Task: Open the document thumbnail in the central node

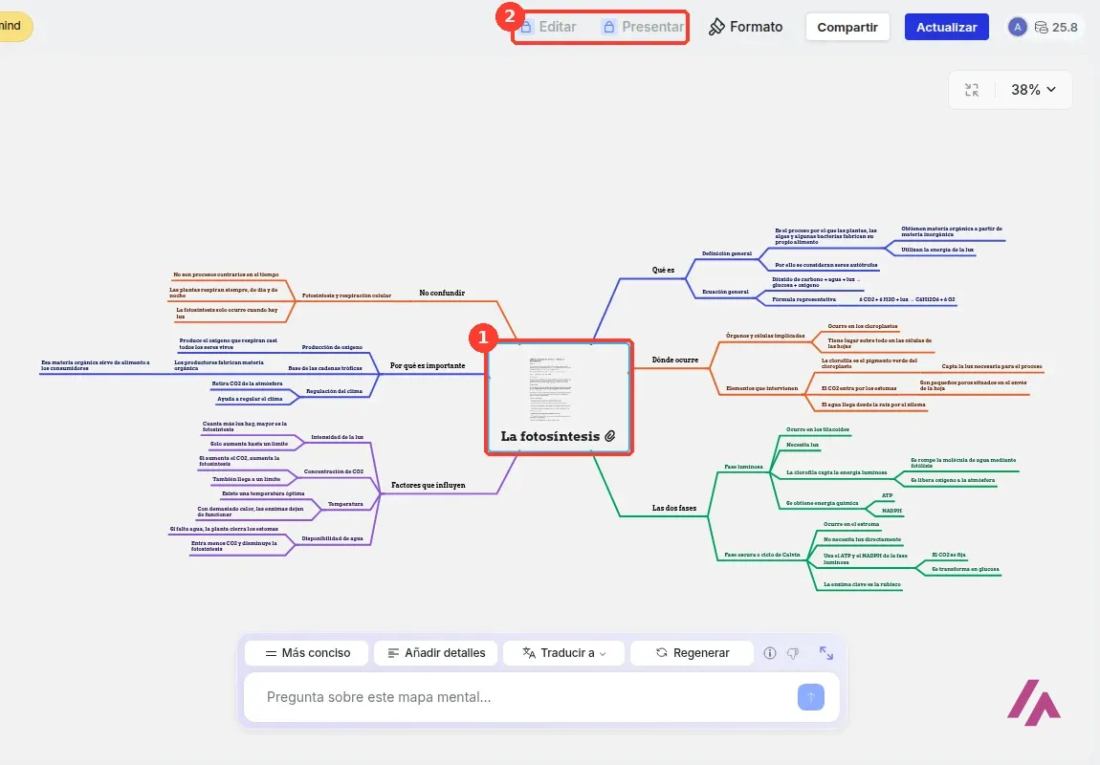Action: click(550, 387)
